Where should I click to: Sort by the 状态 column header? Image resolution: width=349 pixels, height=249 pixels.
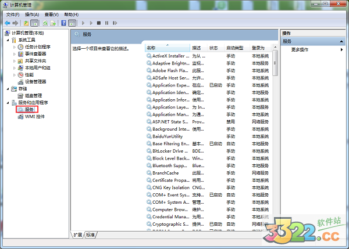point(215,48)
